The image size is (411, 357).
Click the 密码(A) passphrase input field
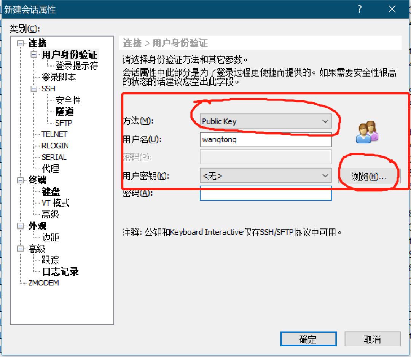pyautogui.click(x=266, y=193)
